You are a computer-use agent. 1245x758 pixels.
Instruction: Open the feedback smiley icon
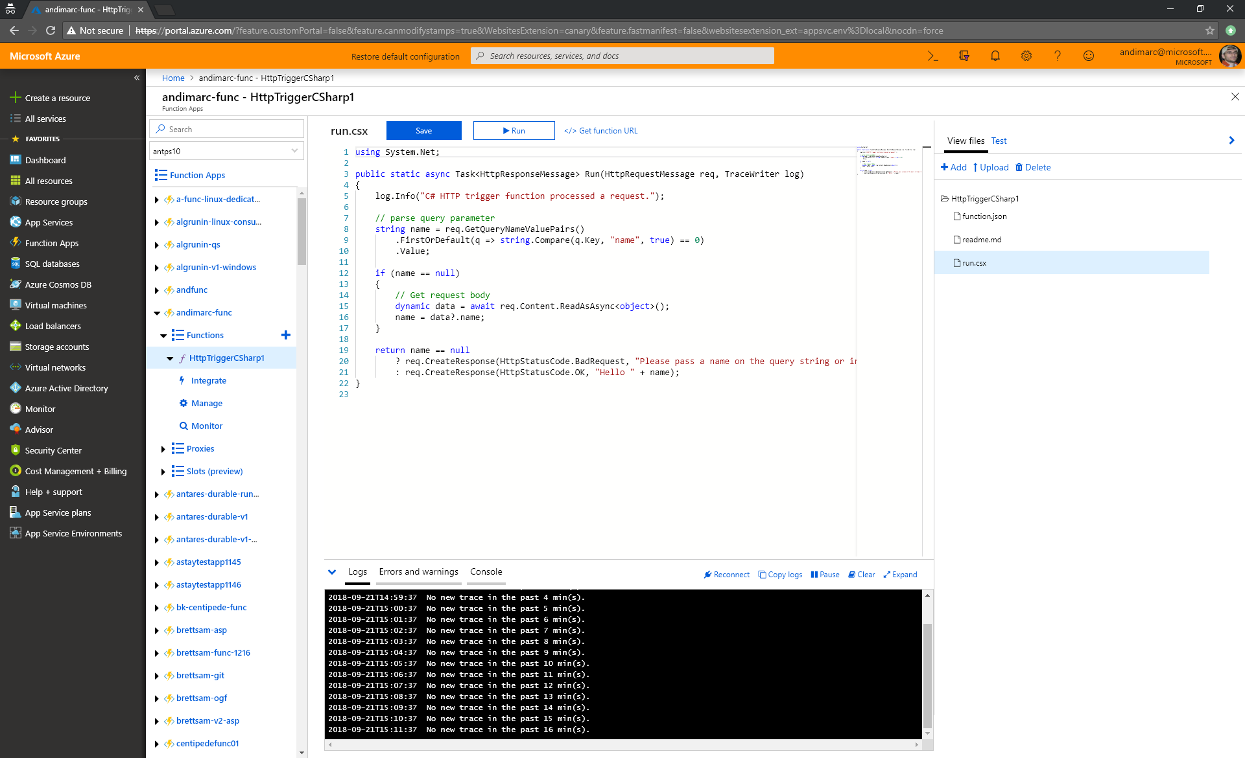(x=1089, y=56)
